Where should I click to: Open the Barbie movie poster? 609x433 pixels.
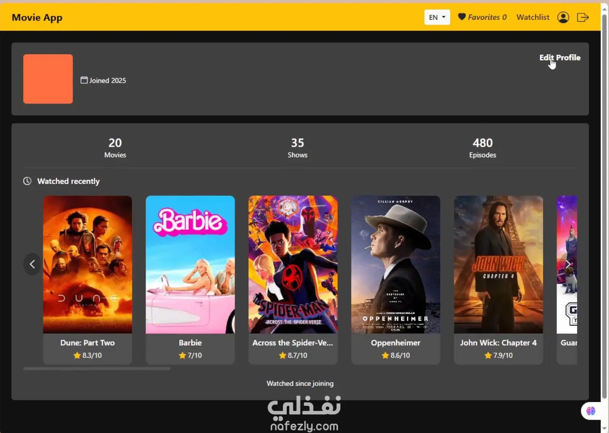coord(190,264)
